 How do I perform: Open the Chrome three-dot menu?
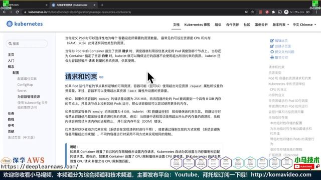tap(316, 12)
